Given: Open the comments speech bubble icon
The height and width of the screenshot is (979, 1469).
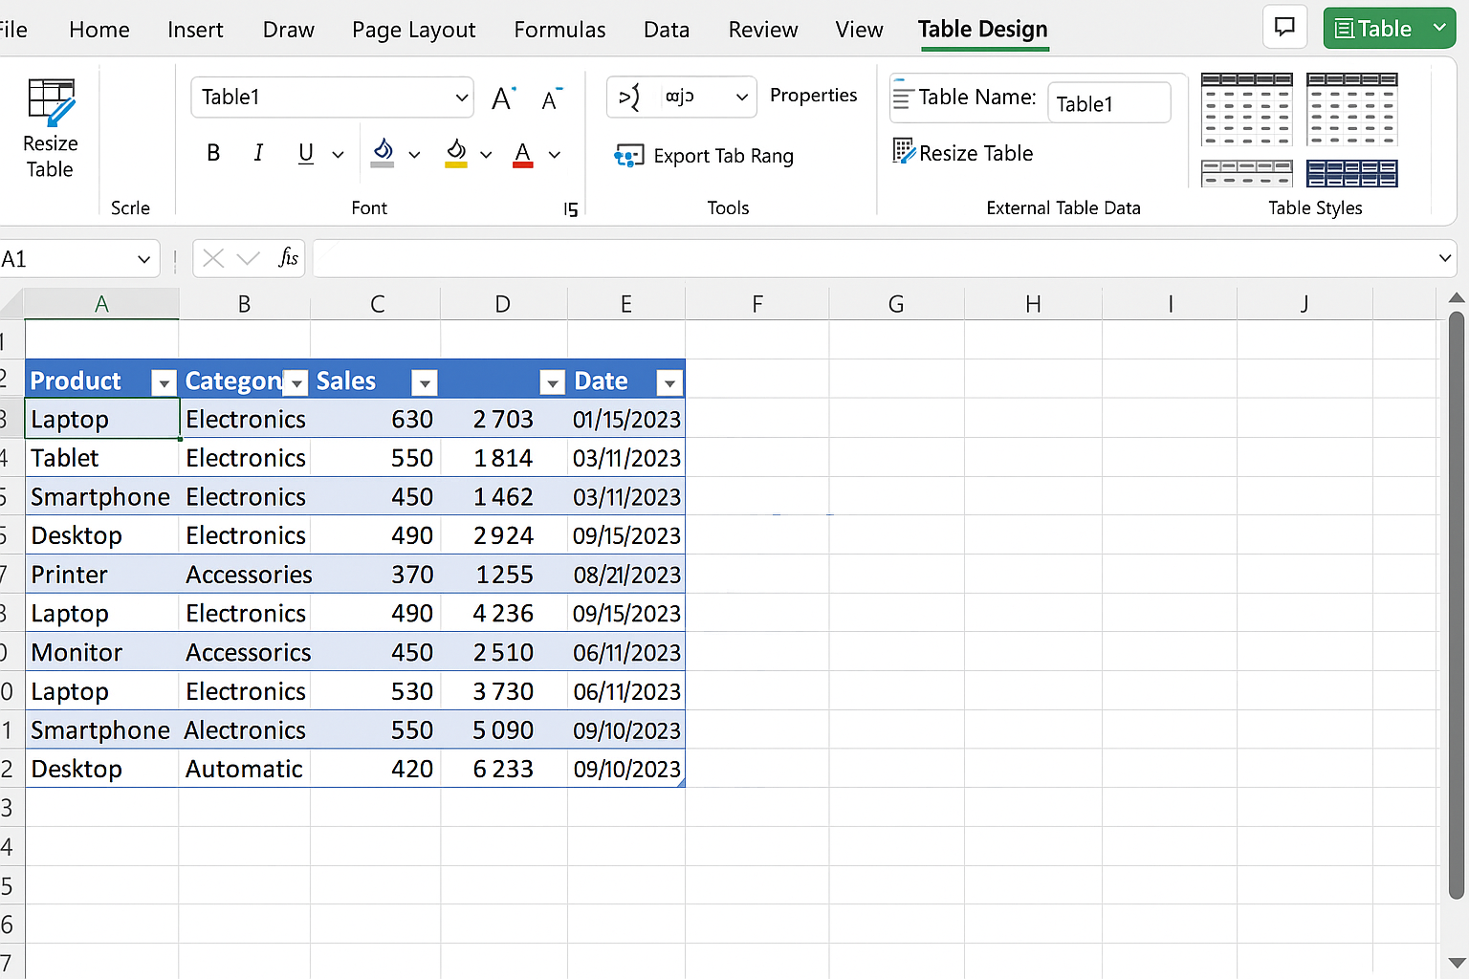Looking at the screenshot, I should click(x=1284, y=27).
